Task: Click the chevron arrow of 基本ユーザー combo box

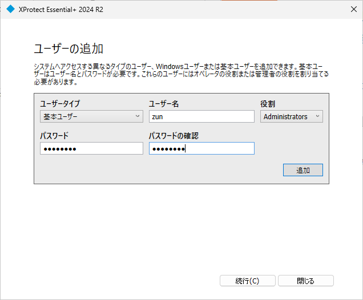Action: 138,116
